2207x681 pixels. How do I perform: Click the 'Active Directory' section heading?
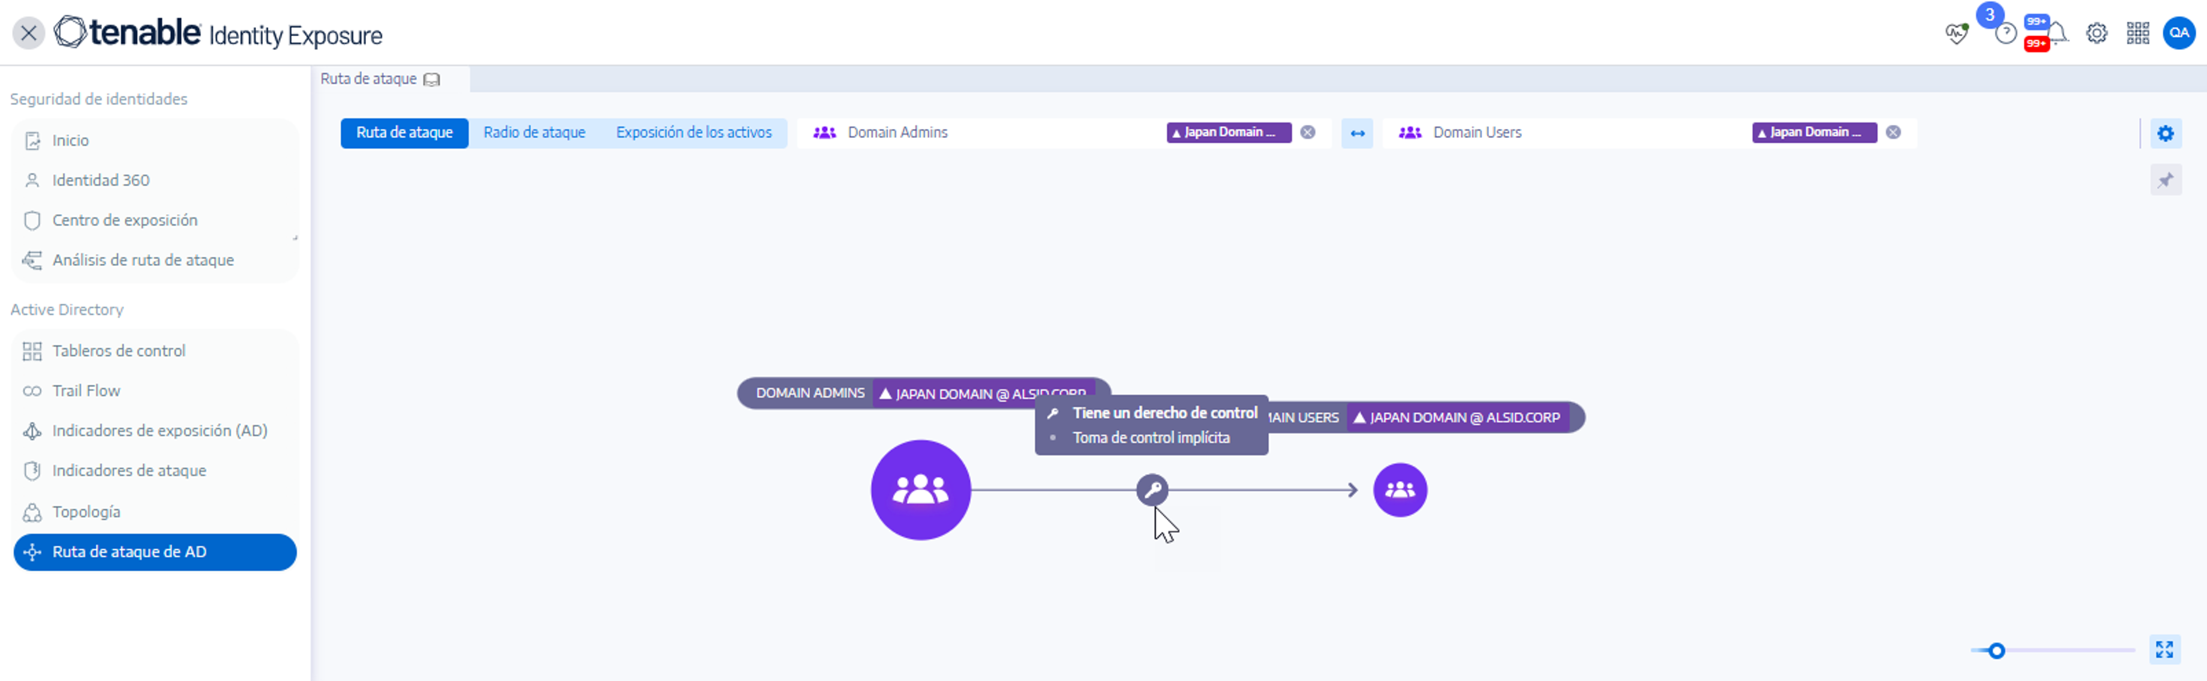point(67,309)
